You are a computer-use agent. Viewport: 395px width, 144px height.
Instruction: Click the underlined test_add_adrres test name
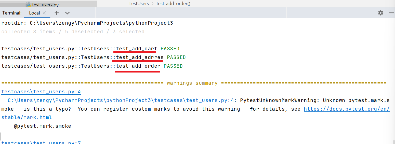point(140,57)
